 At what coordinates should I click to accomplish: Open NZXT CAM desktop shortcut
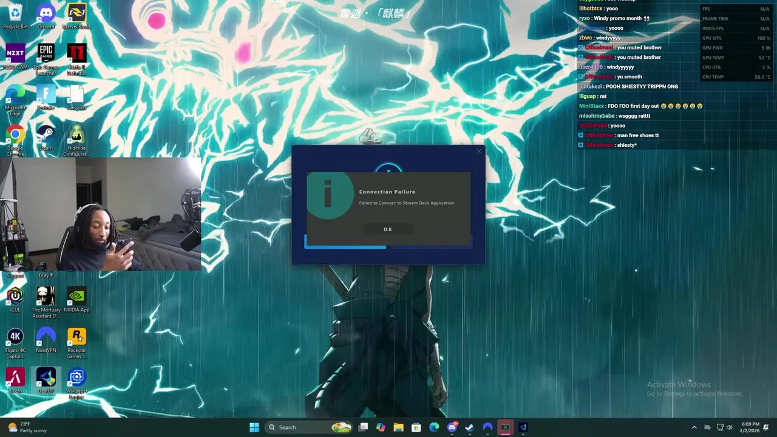tap(15, 57)
